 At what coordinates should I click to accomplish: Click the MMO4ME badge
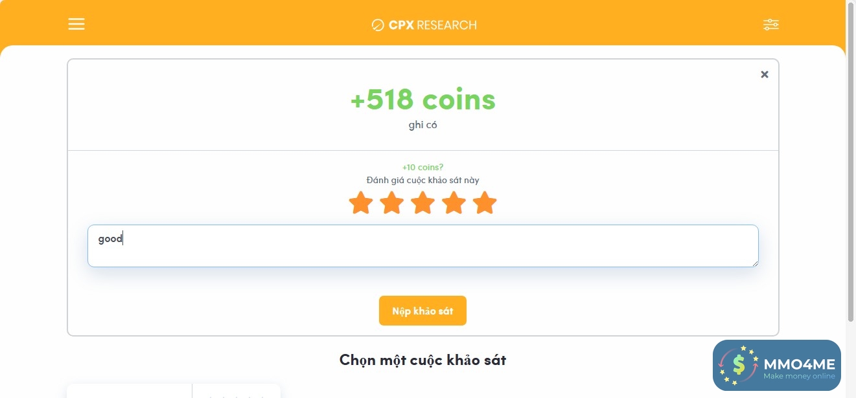(x=776, y=366)
